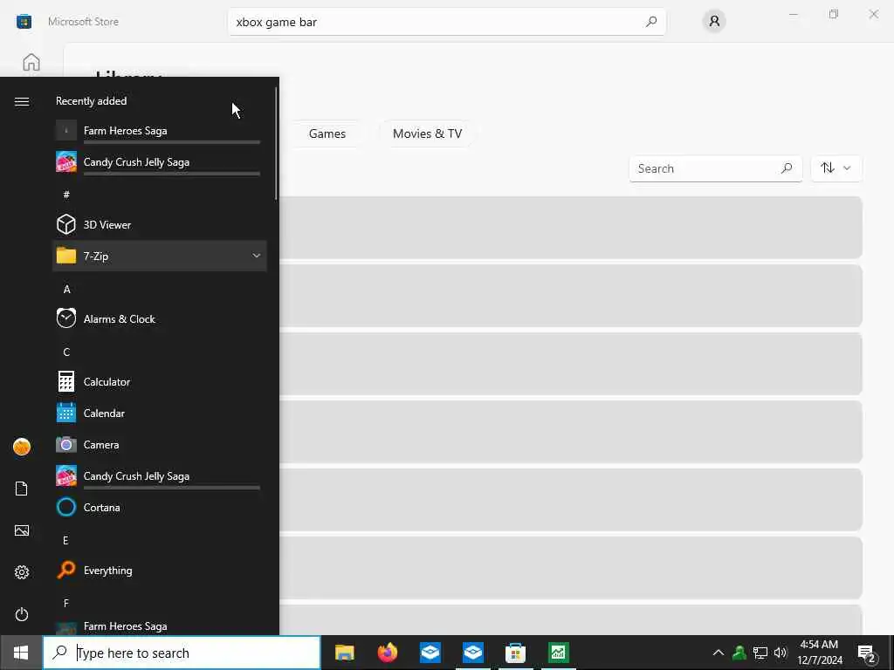The image size is (894, 670).
Task: Click the F letter group header
Action: [x=65, y=603]
